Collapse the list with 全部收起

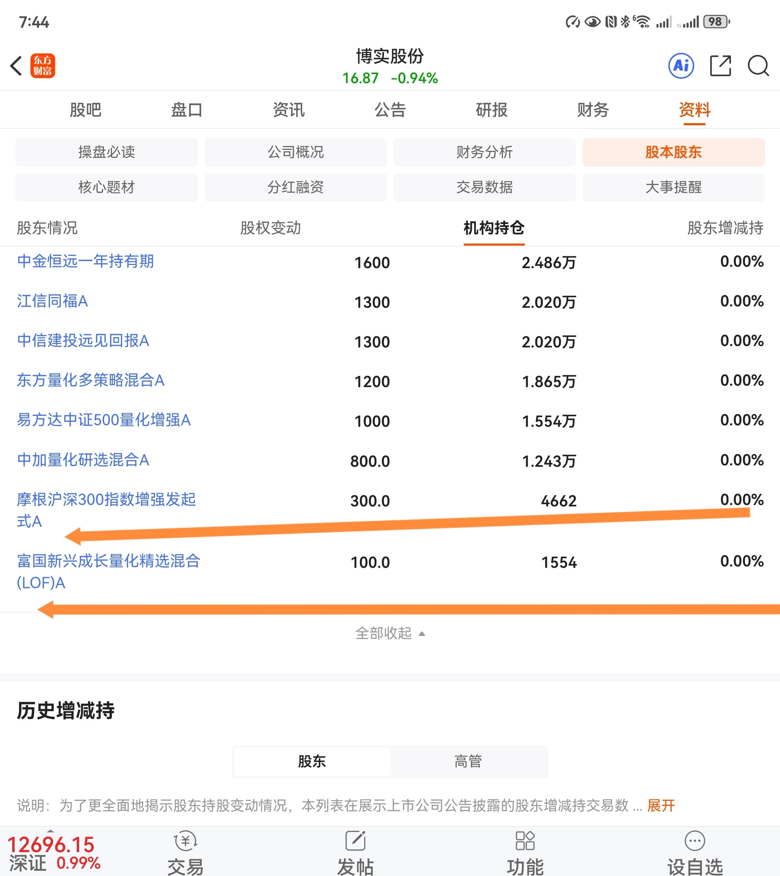[x=390, y=633]
